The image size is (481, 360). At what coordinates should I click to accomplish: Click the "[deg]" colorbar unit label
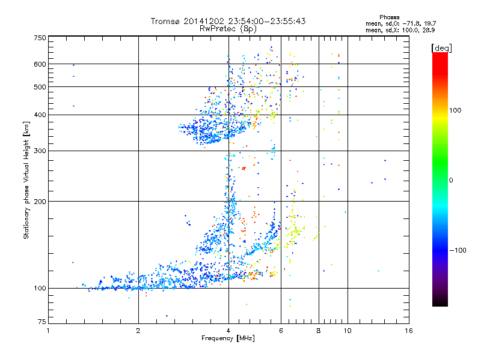click(x=441, y=48)
